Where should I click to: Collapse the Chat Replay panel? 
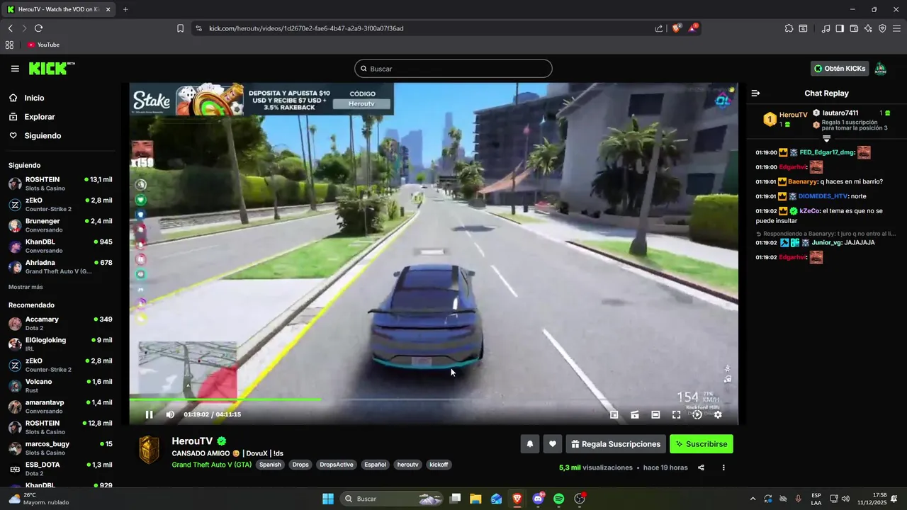pos(755,93)
